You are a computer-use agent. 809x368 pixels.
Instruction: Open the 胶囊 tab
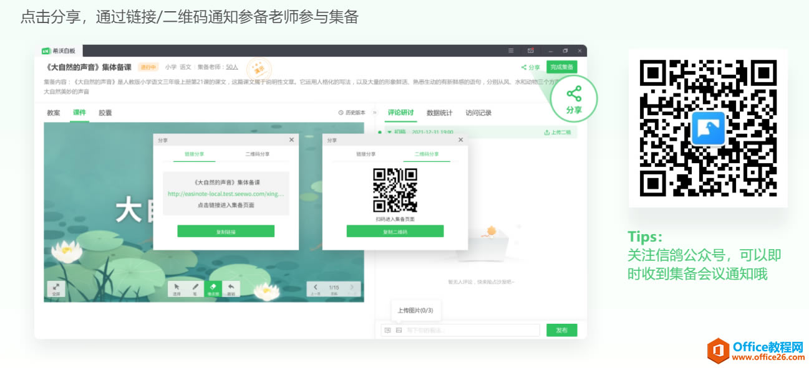pyautogui.click(x=105, y=113)
